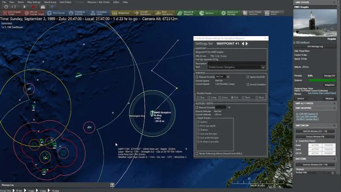The image size is (341, 192).
Task: Enable the Throttle Manual Override checkbox
Action: coord(197,77)
